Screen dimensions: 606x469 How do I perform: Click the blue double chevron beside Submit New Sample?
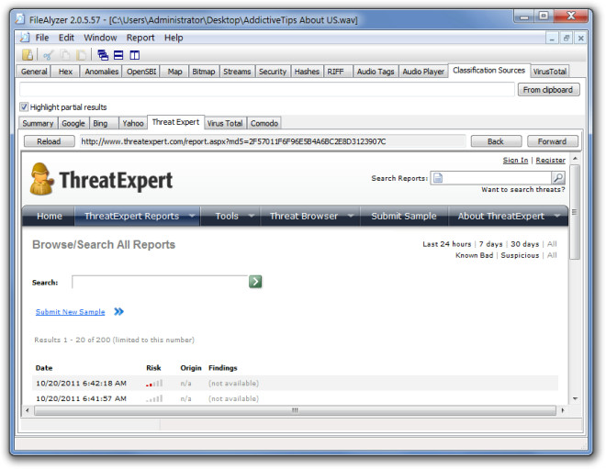[x=118, y=311]
